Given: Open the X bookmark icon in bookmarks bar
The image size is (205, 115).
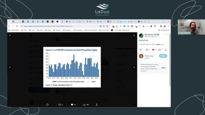Looking at the screenshot, I should 112,30.
